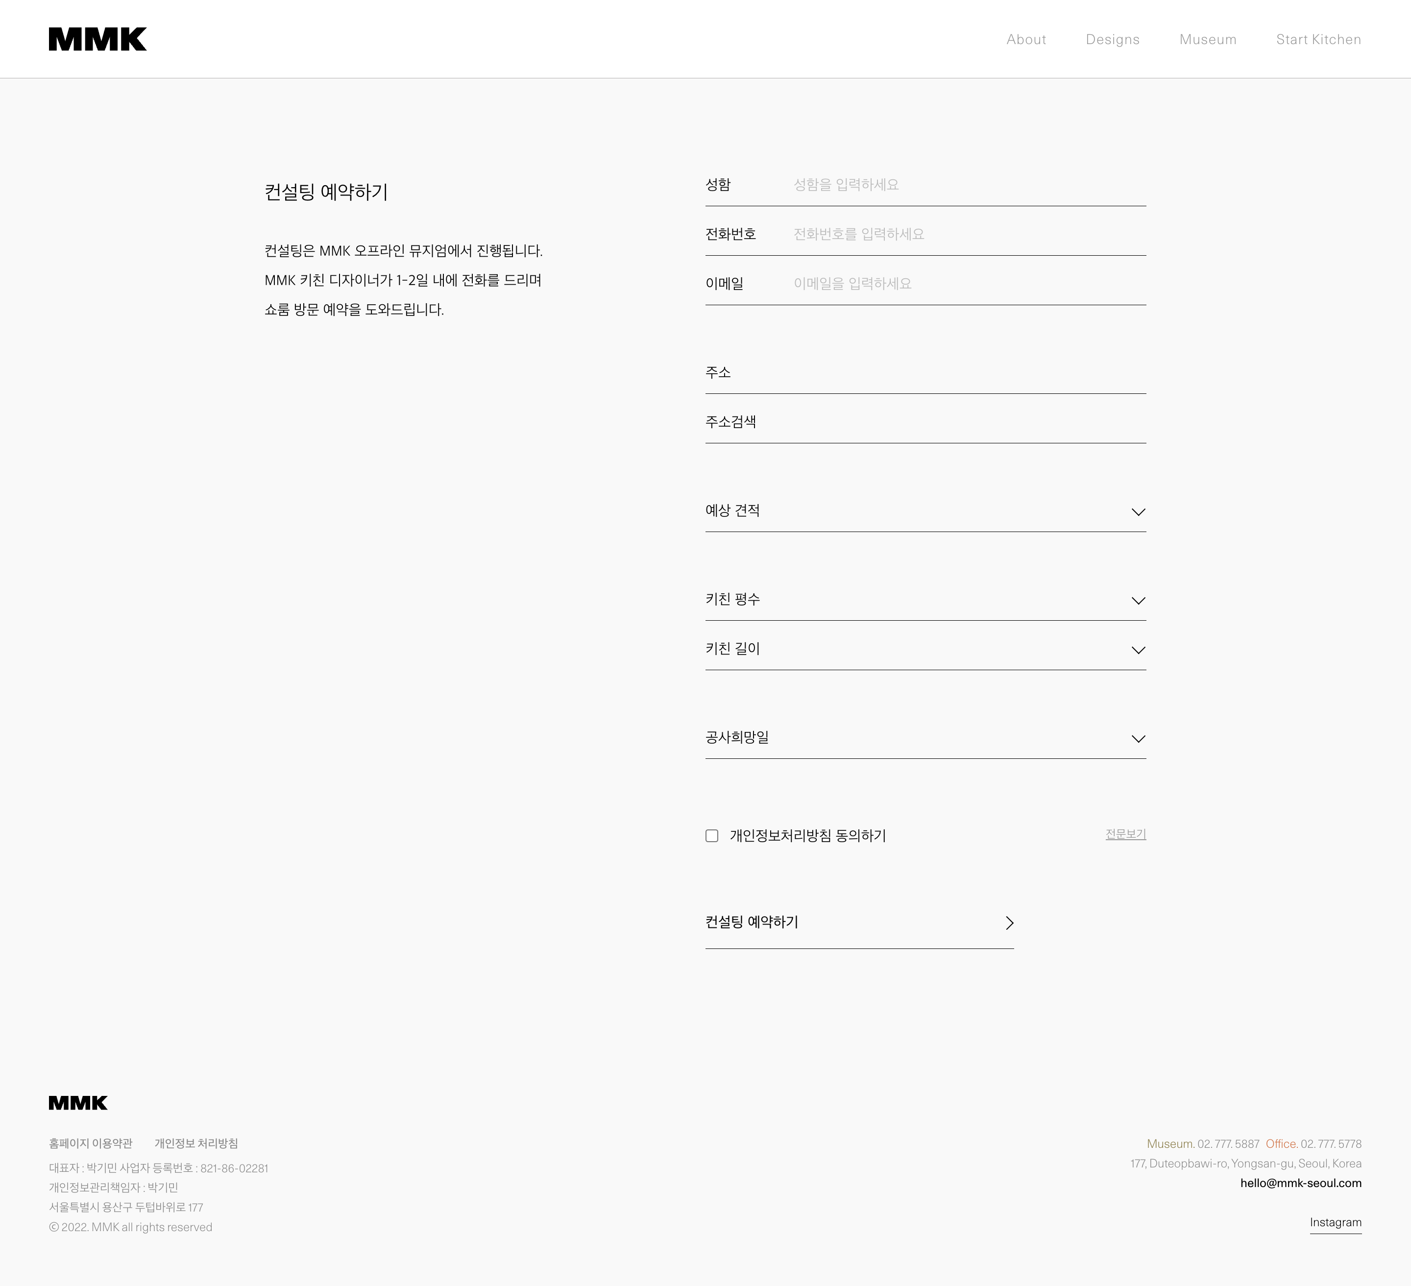The width and height of the screenshot is (1411, 1286).
Task: Open the 전문보기 full text link
Action: pyautogui.click(x=1125, y=834)
